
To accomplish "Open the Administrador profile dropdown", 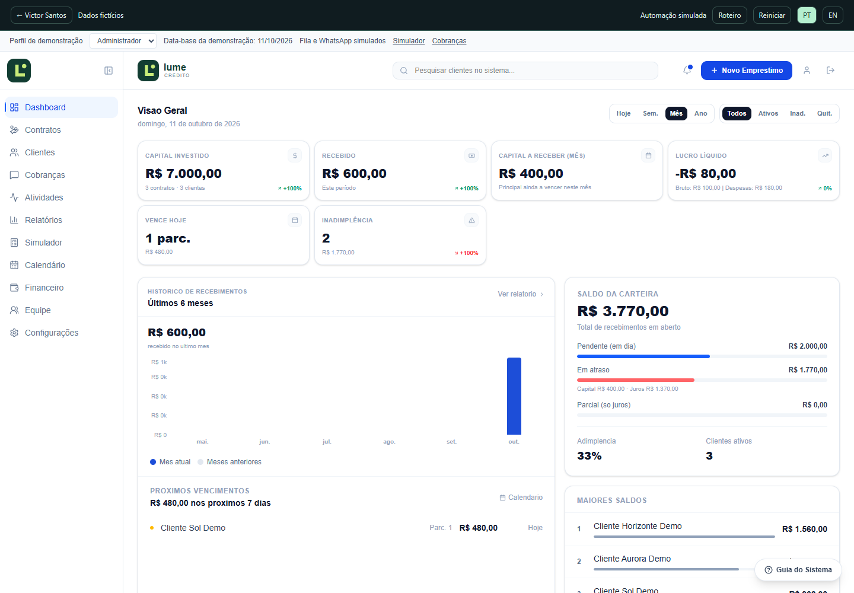I will click(123, 41).
